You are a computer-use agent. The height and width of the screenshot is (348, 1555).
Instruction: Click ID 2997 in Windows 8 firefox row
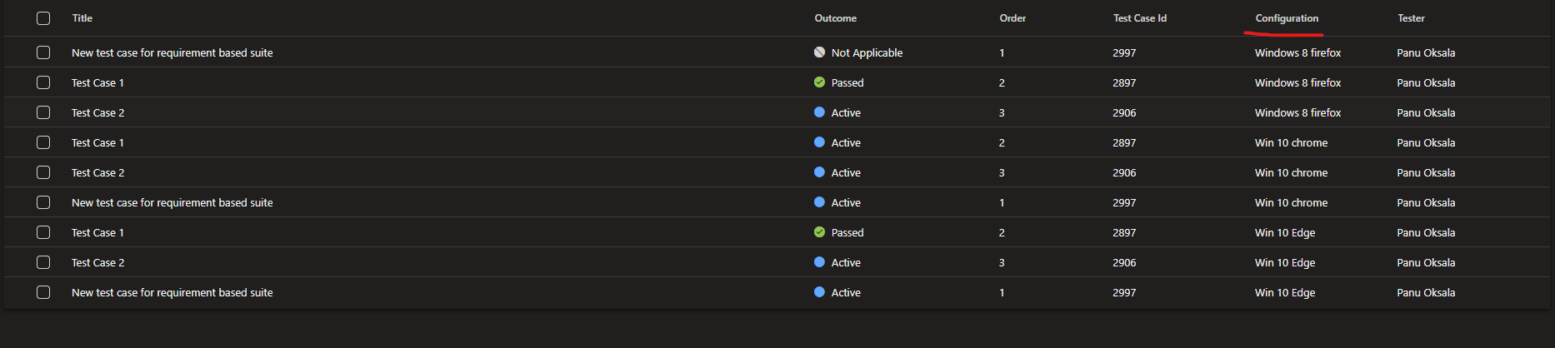tap(1124, 52)
